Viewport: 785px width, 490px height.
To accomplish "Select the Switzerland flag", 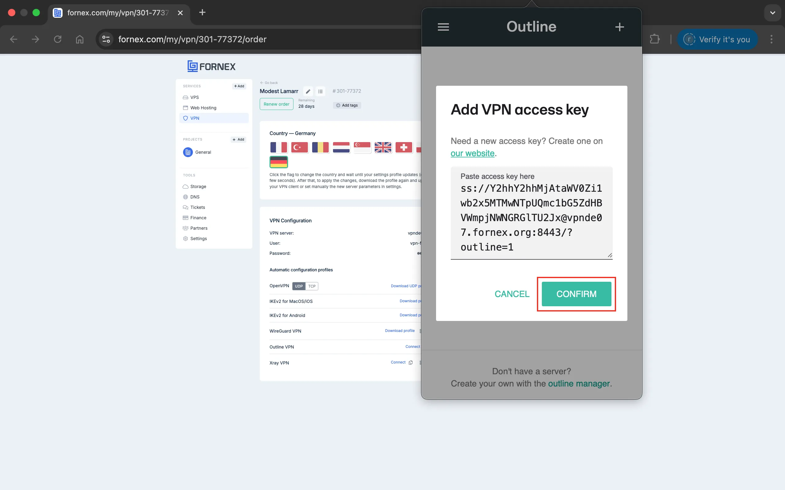I will pos(404,147).
